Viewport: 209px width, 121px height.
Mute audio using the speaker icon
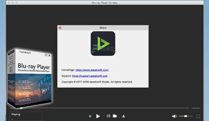pyautogui.click(x=174, y=116)
